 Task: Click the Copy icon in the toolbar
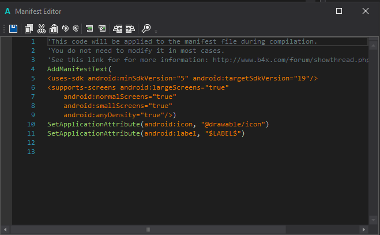coord(29,28)
